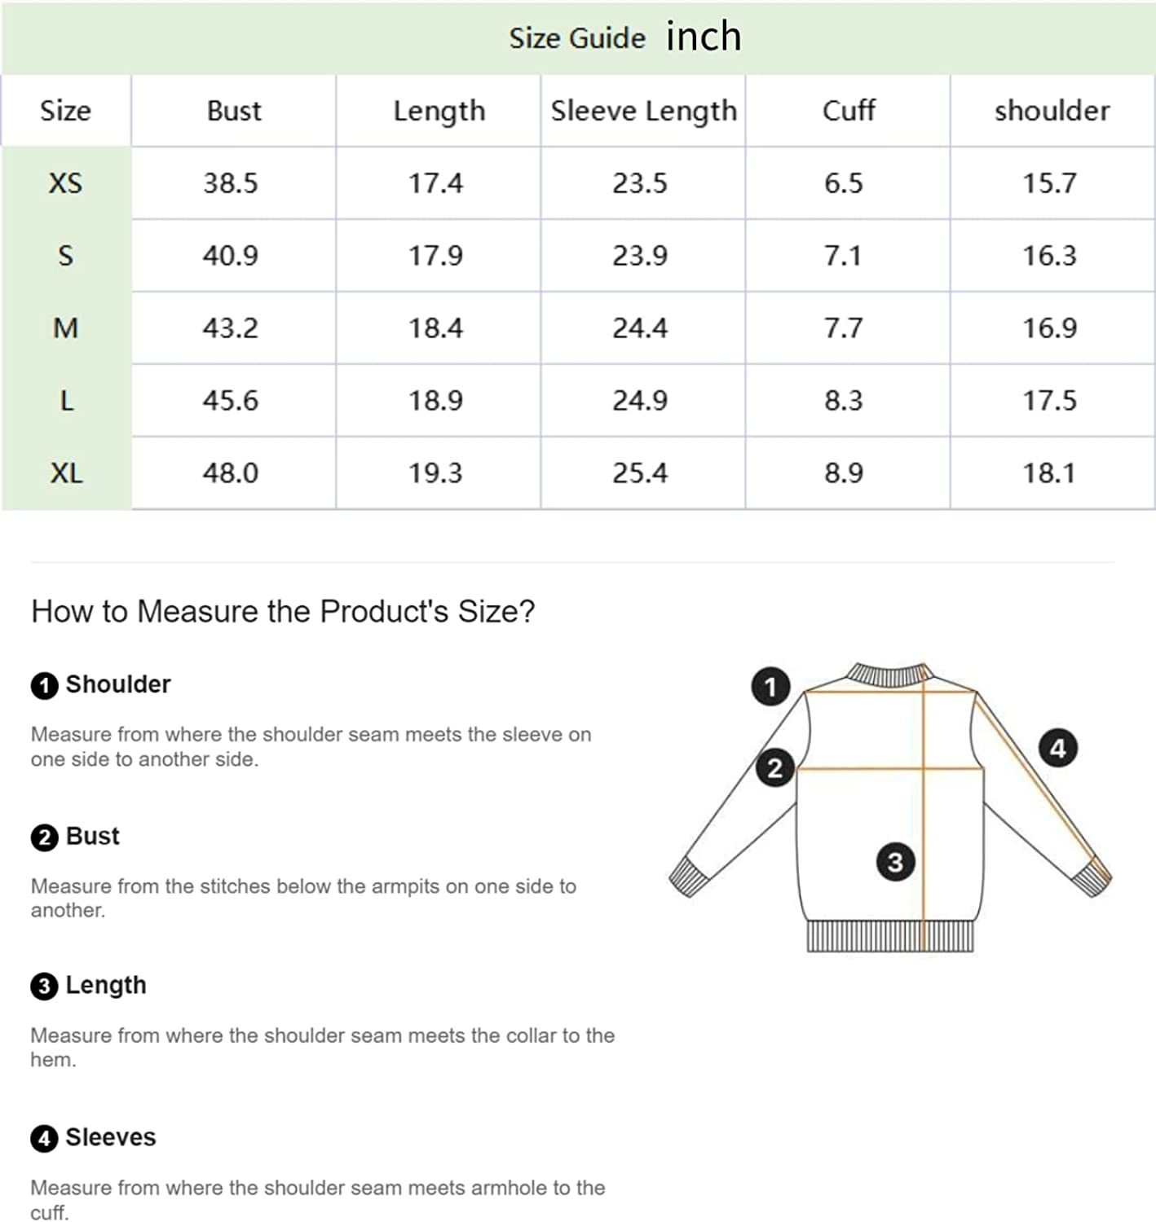Image resolution: width=1156 pixels, height=1222 pixels.
Task: Click the 15.7 shoulder value for XS
Action: pyautogui.click(x=1049, y=183)
